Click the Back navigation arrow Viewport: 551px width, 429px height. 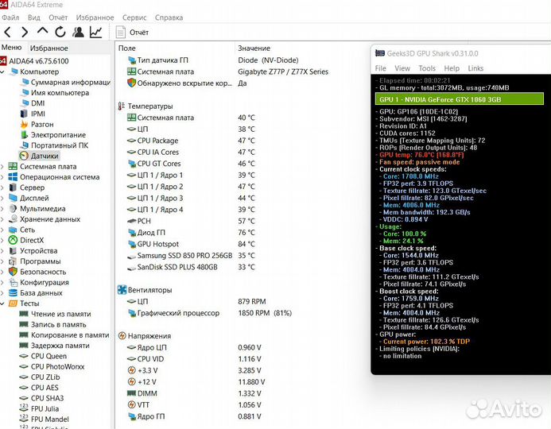tap(7, 33)
